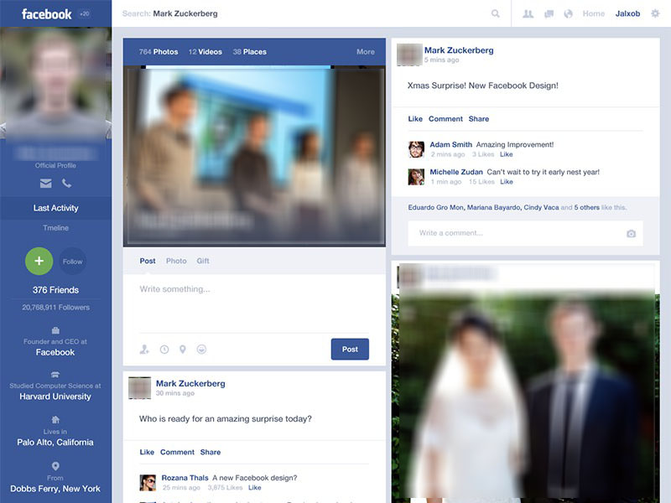Like the amazing surprise post
Screen dimensions: 671x503
pyautogui.click(x=147, y=452)
